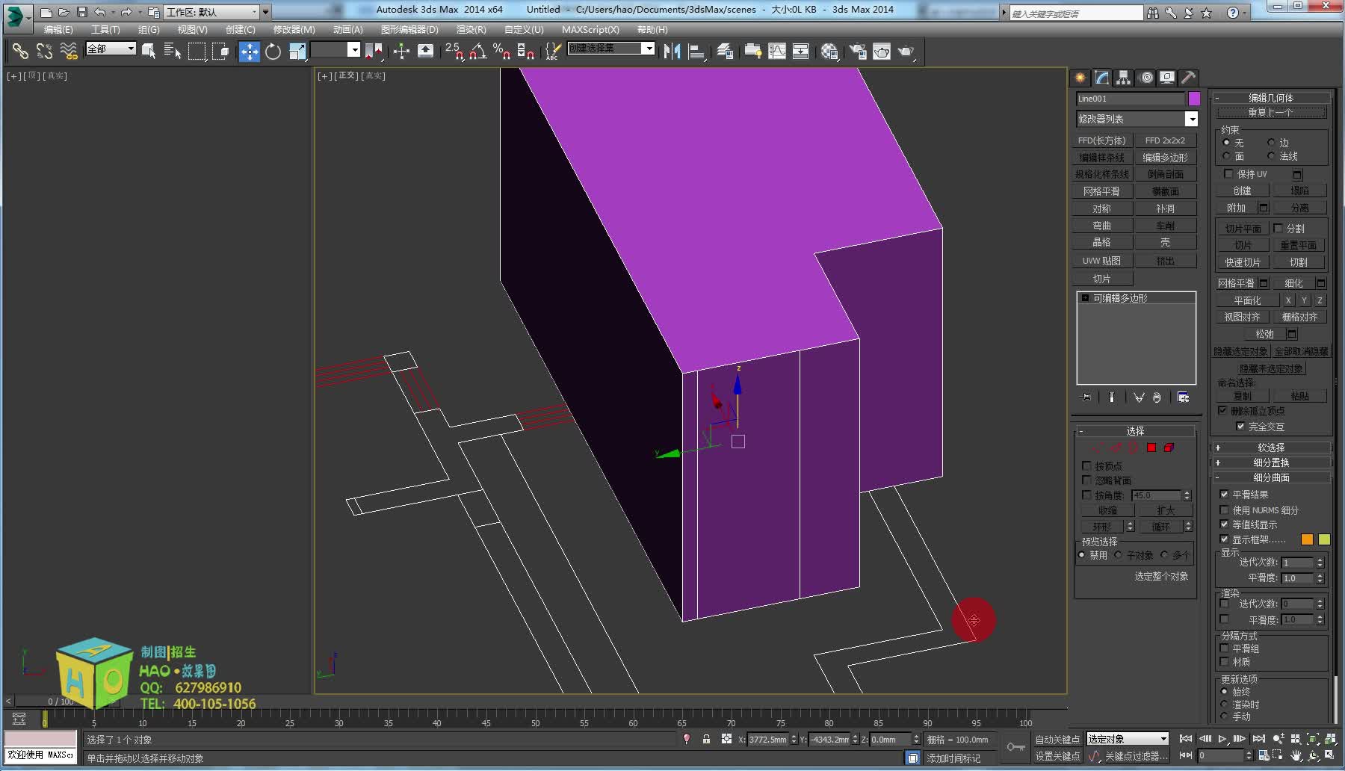Open the 创建选择集 named selection dropdown
The image size is (1345, 771).
[x=611, y=49]
